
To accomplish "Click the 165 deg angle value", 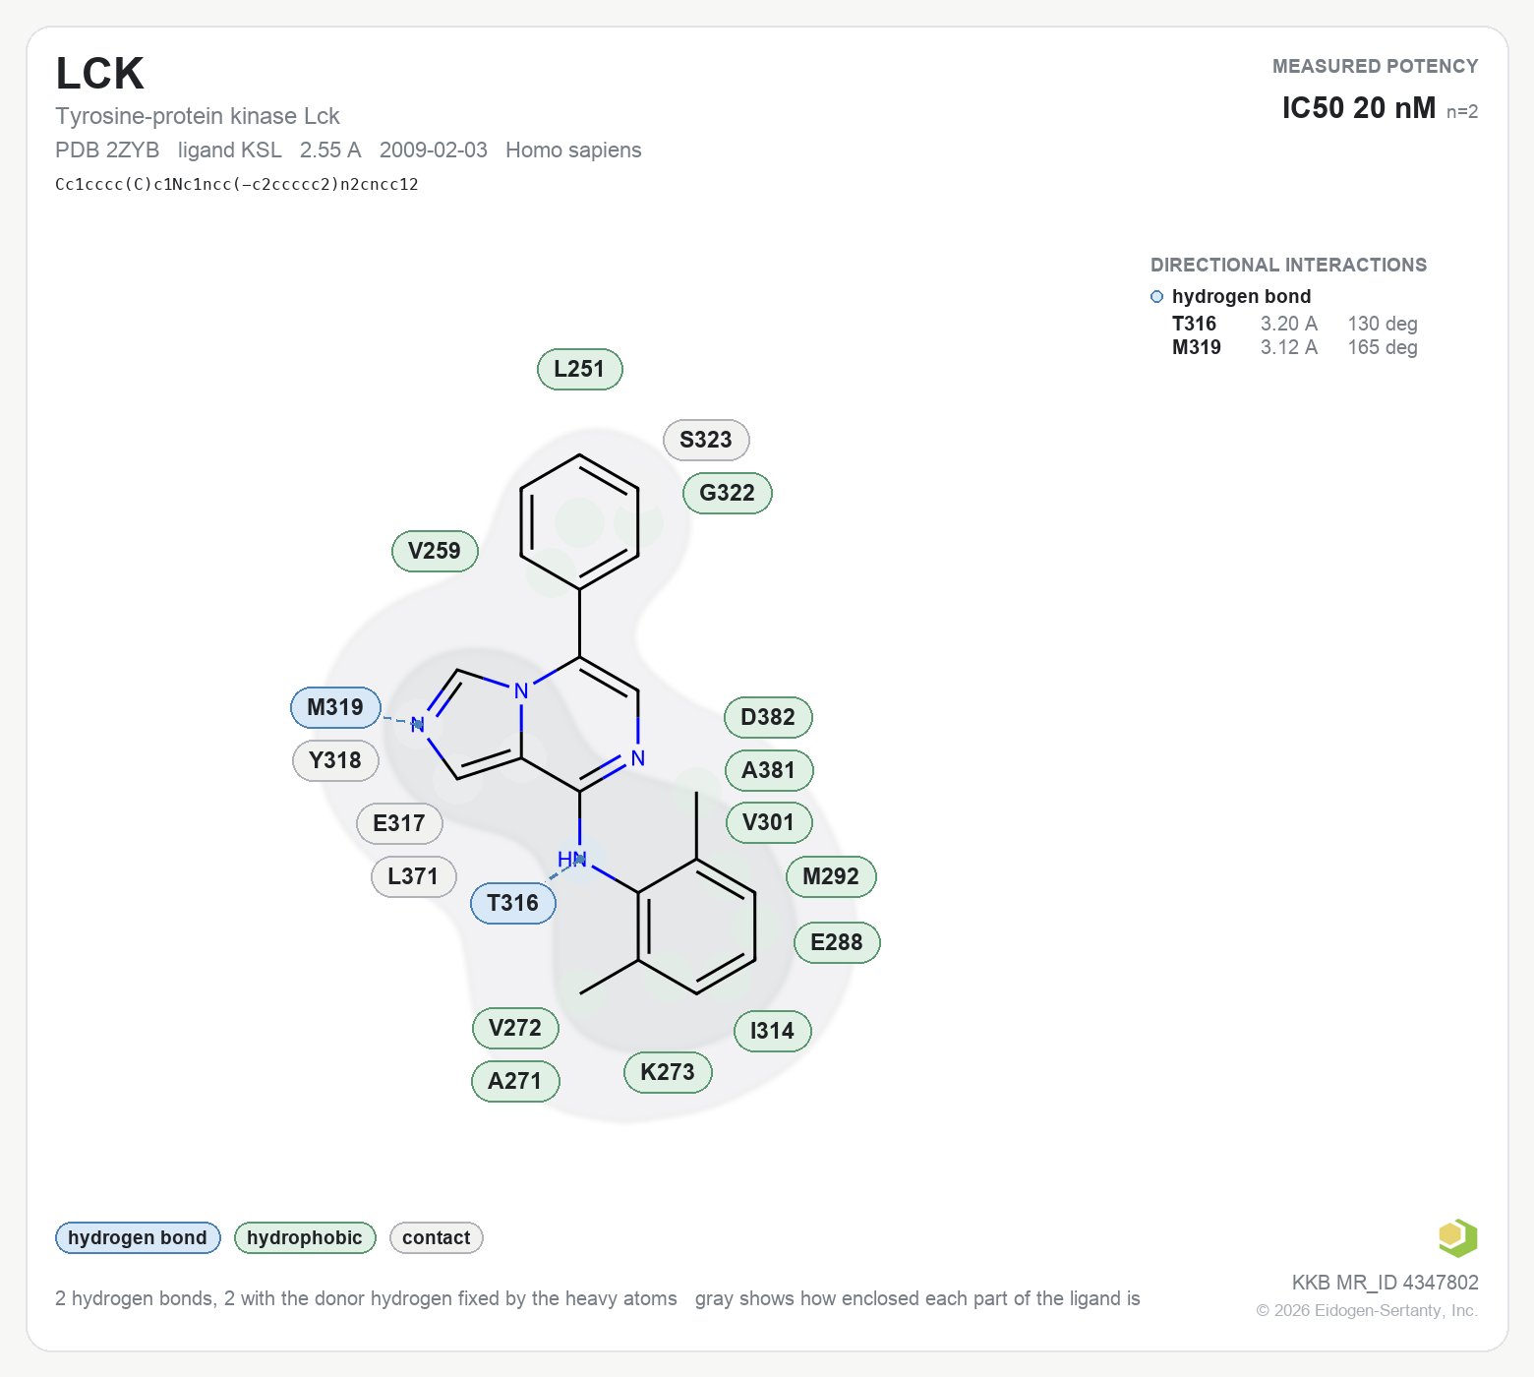I will [1383, 347].
